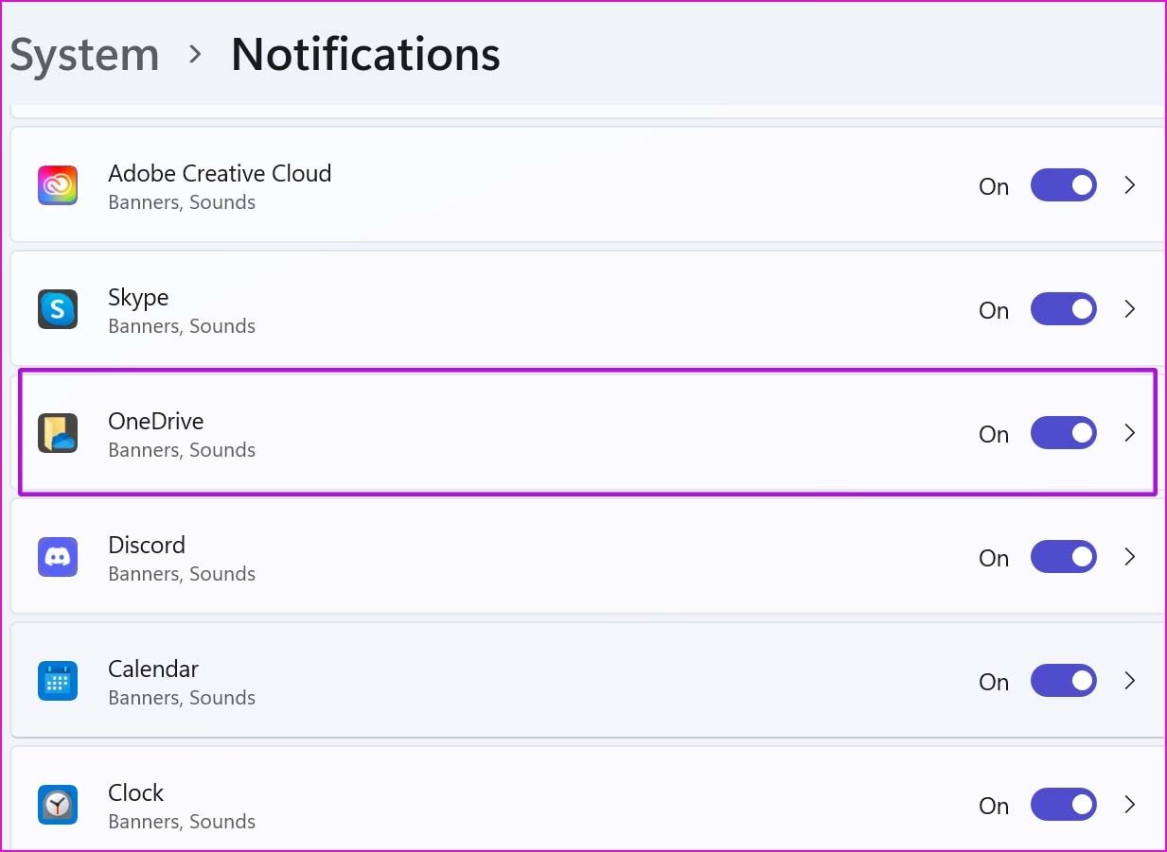Click the Discord app icon
This screenshot has height=852, width=1167.
(58, 557)
